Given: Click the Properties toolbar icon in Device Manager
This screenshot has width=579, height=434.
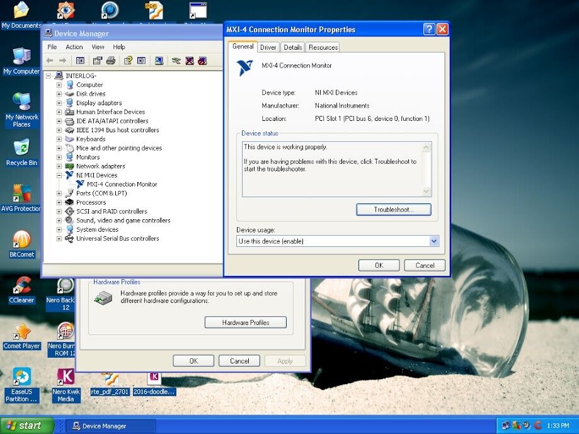Looking at the screenshot, I should 98,60.
